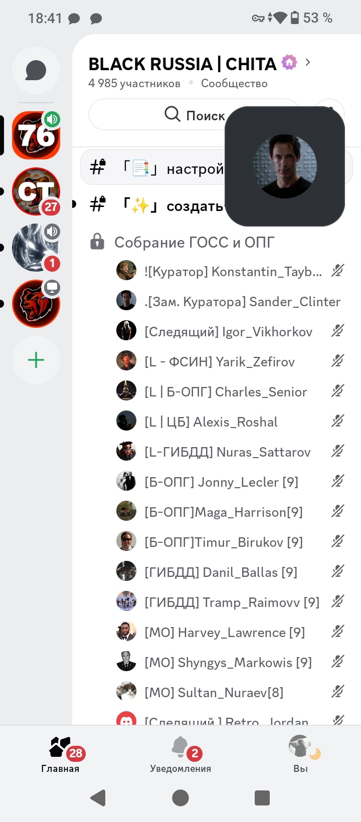The width and height of the screenshot is (361, 822).
Task: Tap Igor_Vikhorkov muted microphone icon
Action: tap(338, 331)
